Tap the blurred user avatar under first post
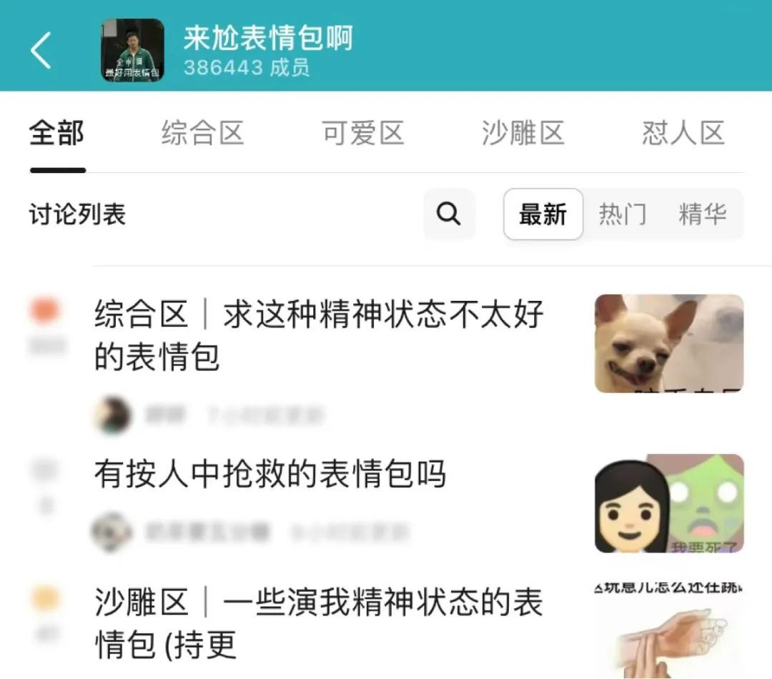772x679 pixels. pyautogui.click(x=113, y=415)
